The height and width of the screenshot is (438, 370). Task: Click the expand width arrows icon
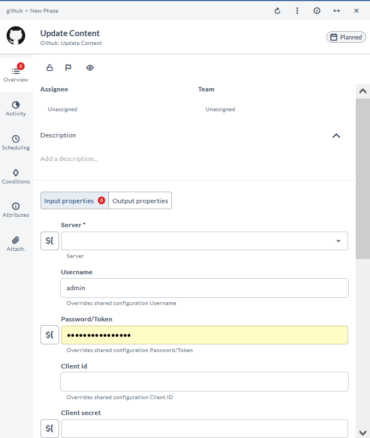click(337, 10)
